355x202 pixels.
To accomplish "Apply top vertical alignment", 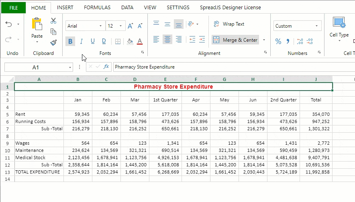I will coord(156,24).
